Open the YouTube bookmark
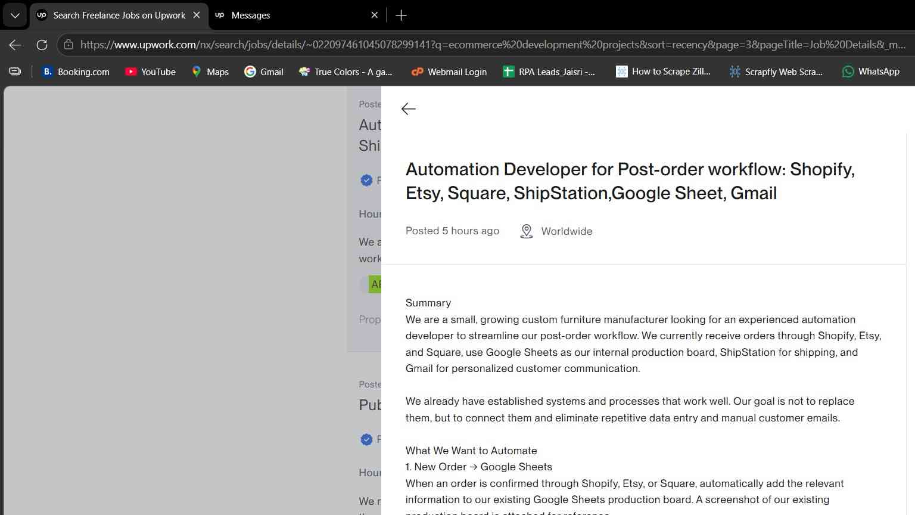 tap(151, 72)
